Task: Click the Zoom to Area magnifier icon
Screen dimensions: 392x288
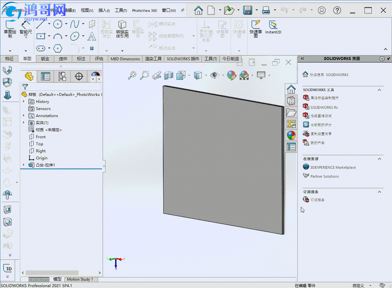Action: point(144,75)
